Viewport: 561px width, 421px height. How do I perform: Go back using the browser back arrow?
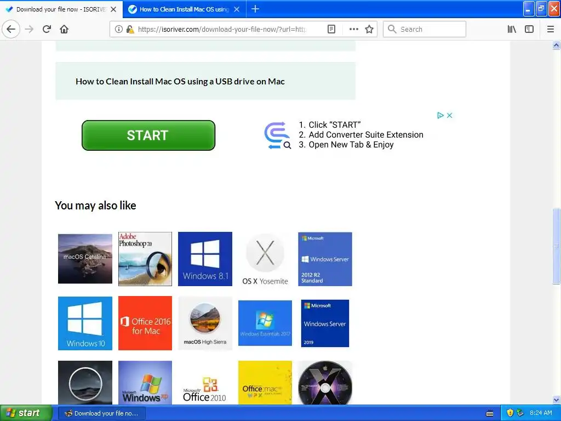[x=11, y=29]
